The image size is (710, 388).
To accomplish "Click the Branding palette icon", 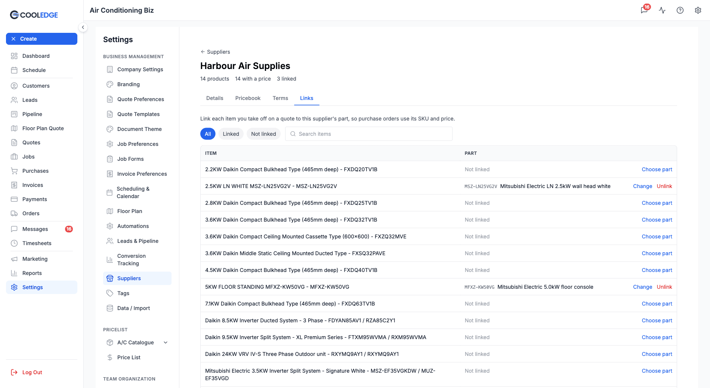I will click(x=110, y=84).
